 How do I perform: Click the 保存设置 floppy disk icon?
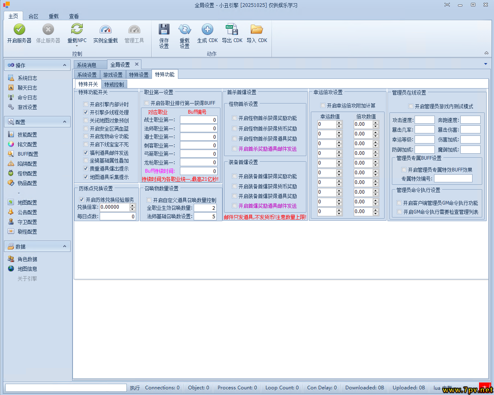[164, 30]
